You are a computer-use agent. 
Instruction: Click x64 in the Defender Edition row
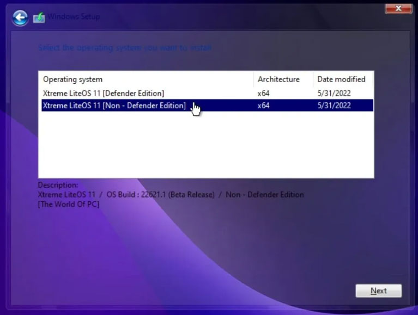(x=263, y=94)
